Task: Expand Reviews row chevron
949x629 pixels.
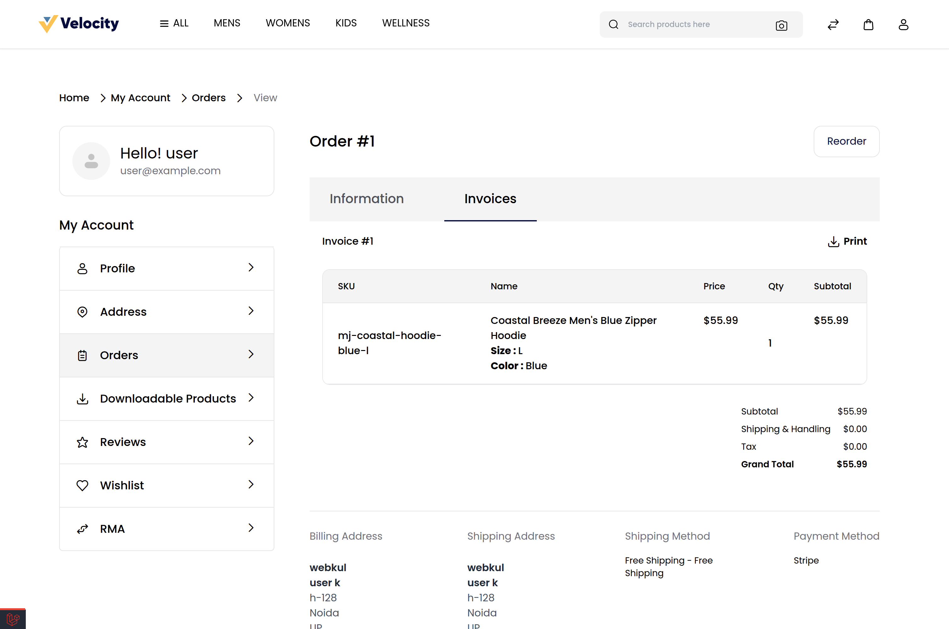Action: point(251,441)
